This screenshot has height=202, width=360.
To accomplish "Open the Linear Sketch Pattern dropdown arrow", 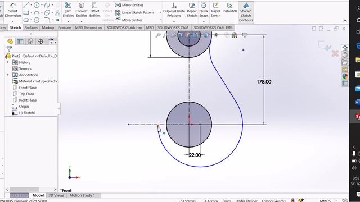I will point(160,12).
